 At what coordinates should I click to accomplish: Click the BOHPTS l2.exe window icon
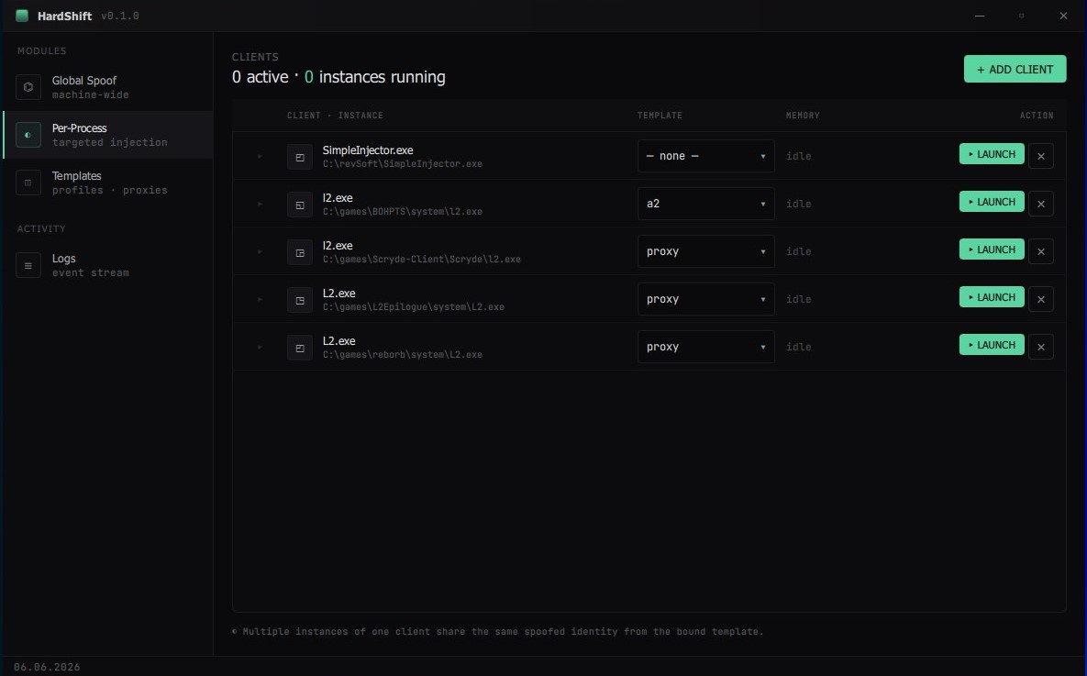coord(299,205)
